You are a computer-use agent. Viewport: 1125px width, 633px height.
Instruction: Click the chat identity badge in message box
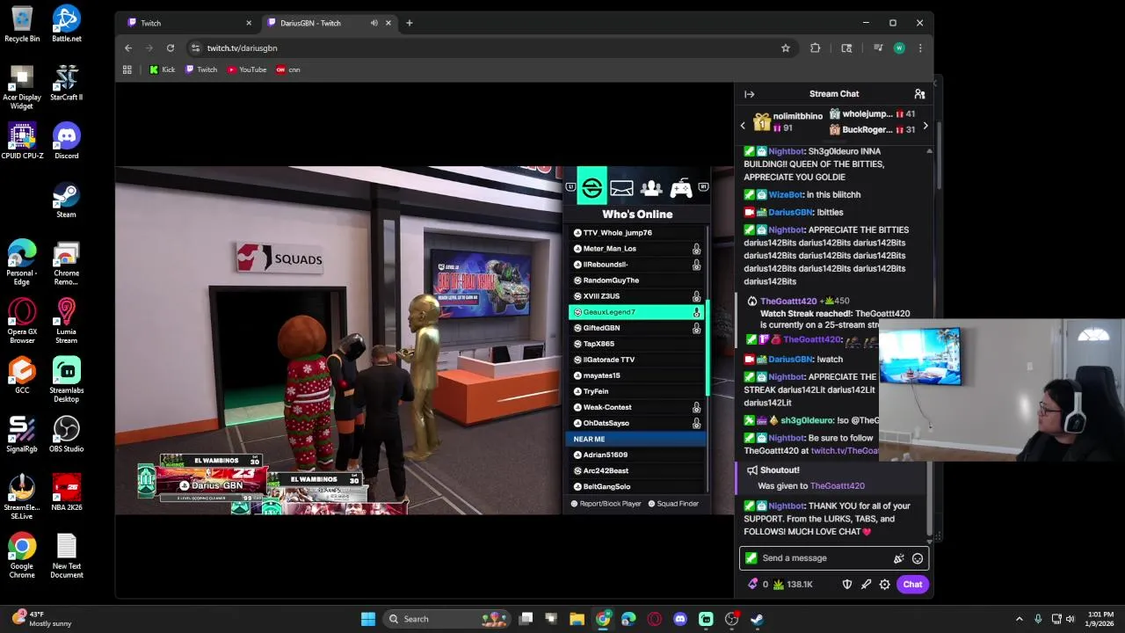pyautogui.click(x=751, y=558)
